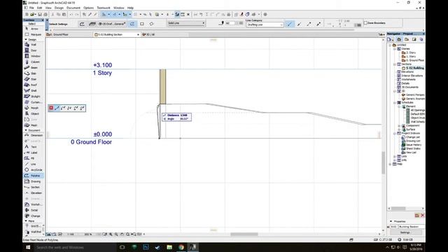Open the File menu

click(x=31, y=8)
